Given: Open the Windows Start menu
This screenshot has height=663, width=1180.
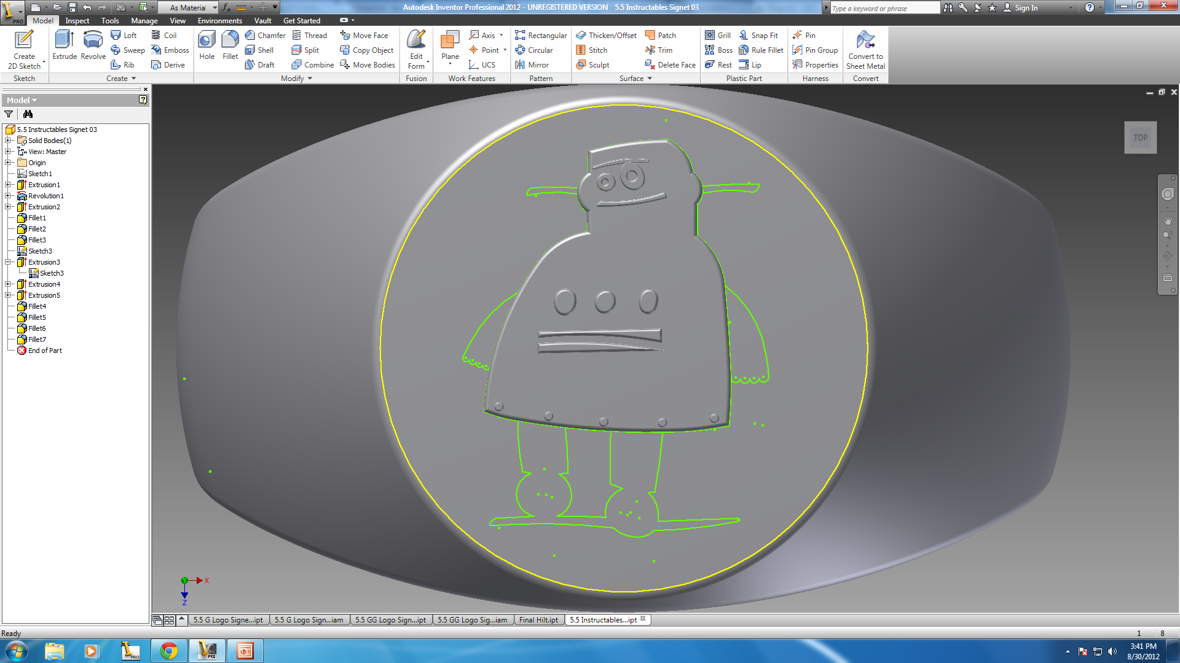Looking at the screenshot, I should click(16, 651).
